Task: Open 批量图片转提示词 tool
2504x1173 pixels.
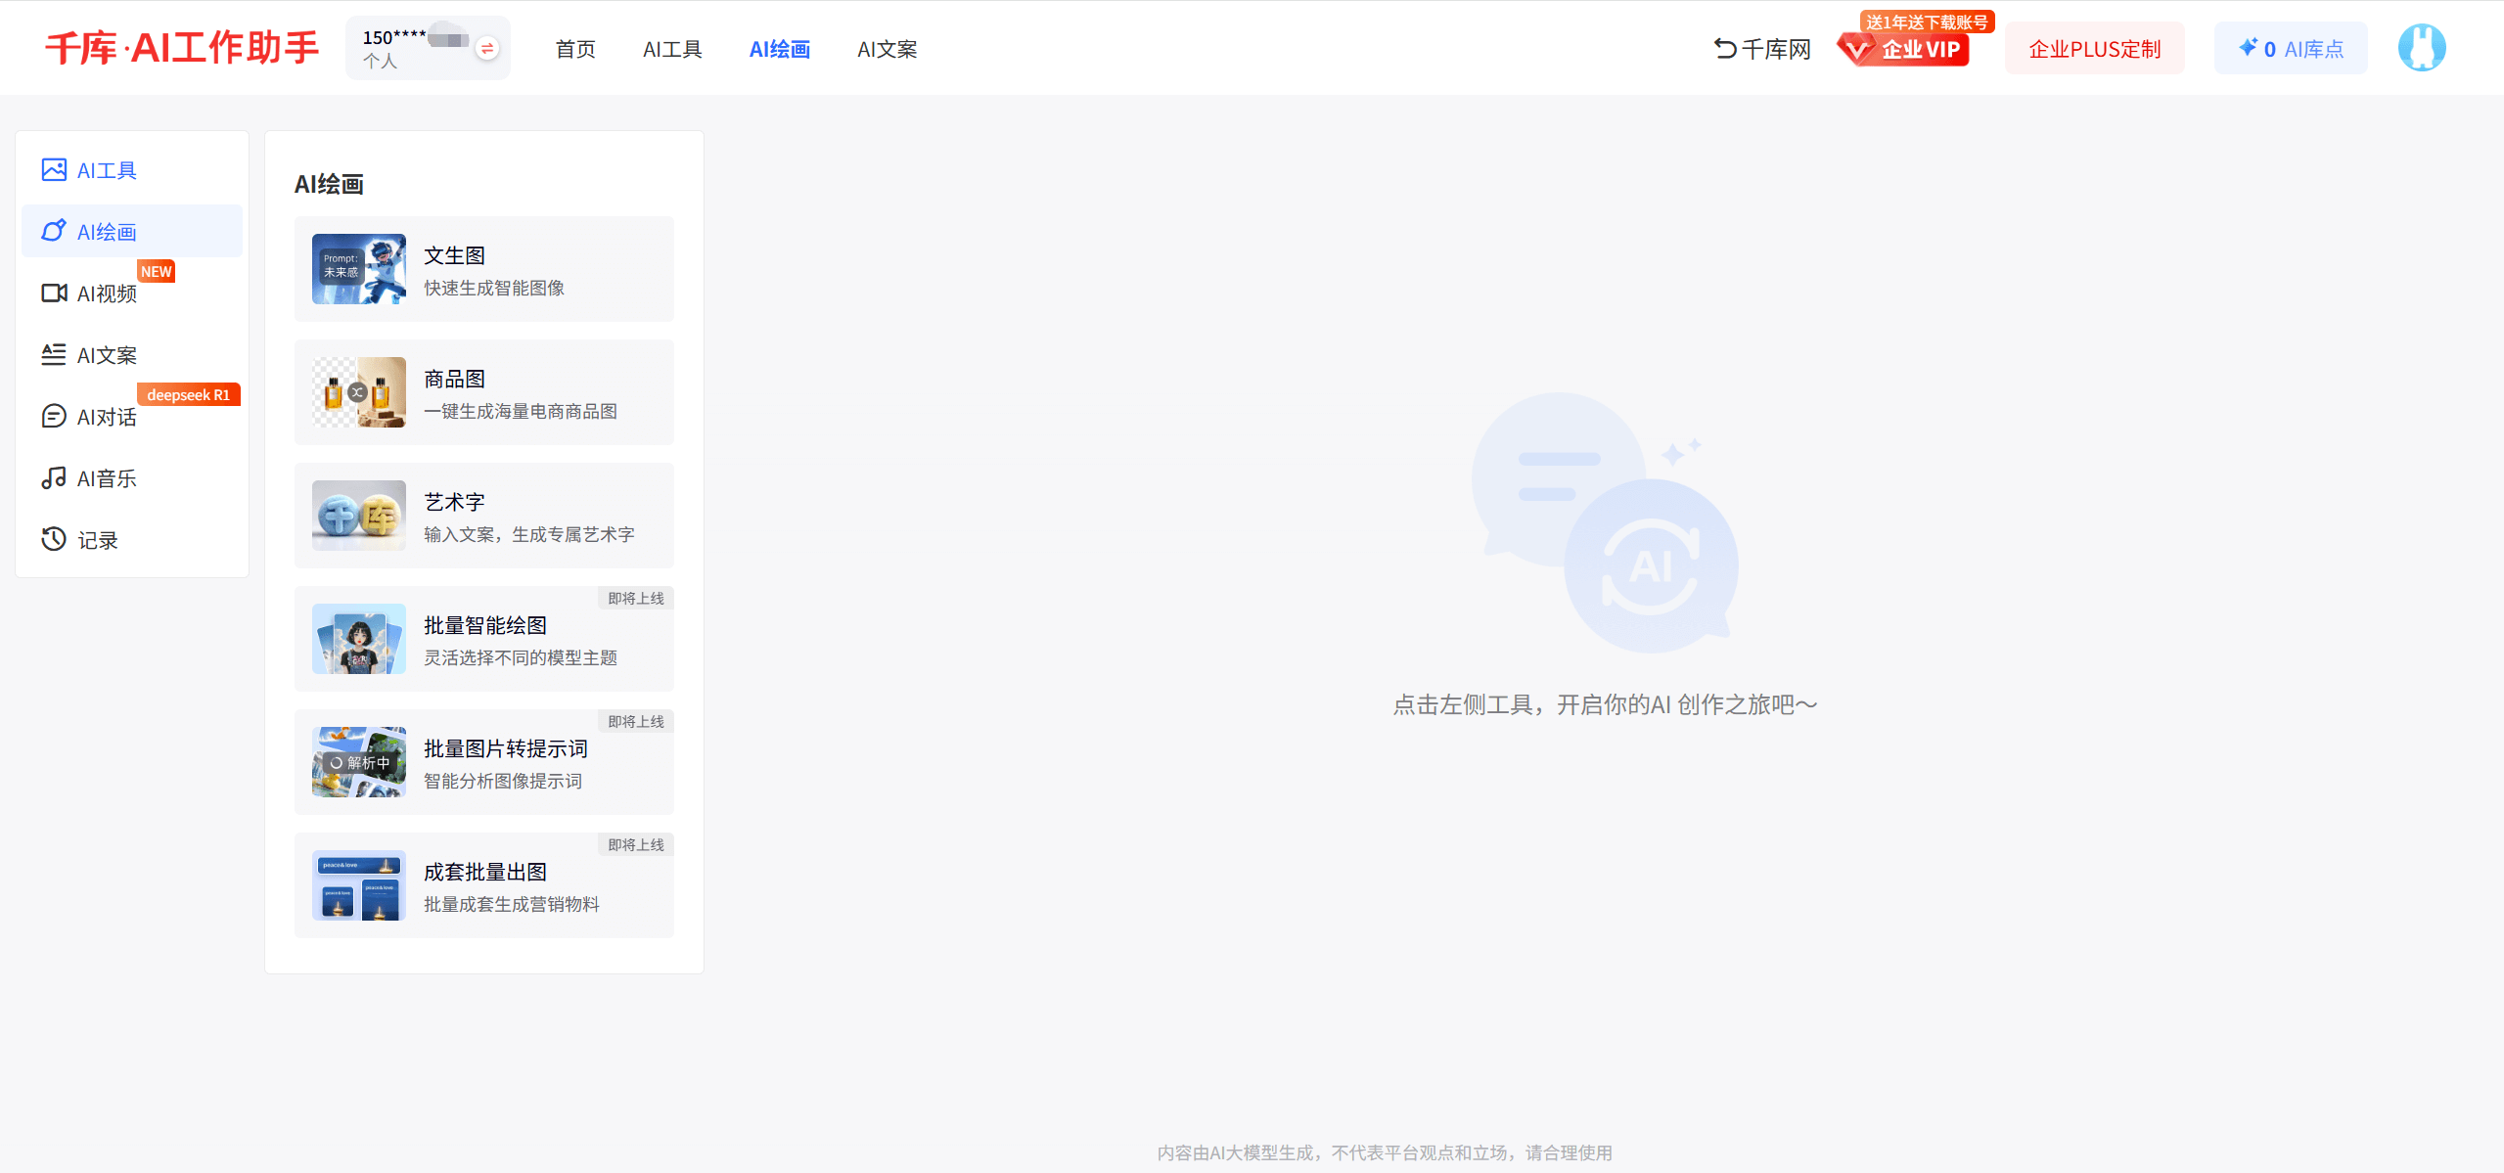Action: tap(483, 762)
